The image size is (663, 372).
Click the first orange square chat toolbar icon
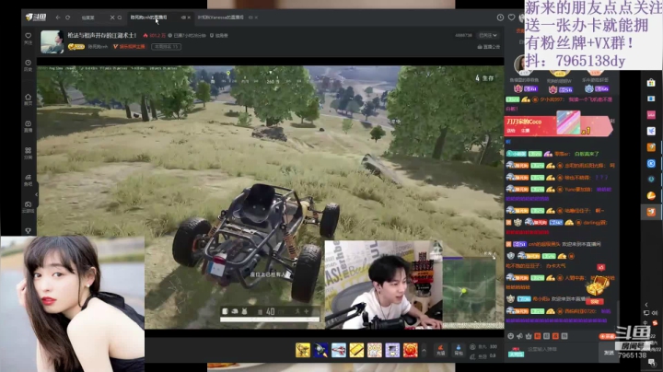(x=538, y=336)
